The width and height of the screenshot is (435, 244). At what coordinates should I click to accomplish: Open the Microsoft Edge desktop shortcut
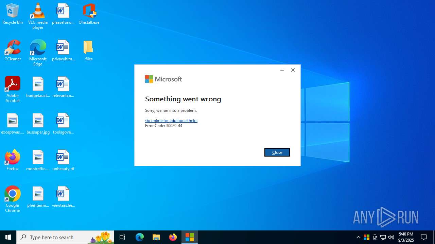coord(38,53)
